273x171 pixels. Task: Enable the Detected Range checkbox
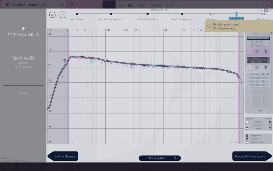click(247, 142)
